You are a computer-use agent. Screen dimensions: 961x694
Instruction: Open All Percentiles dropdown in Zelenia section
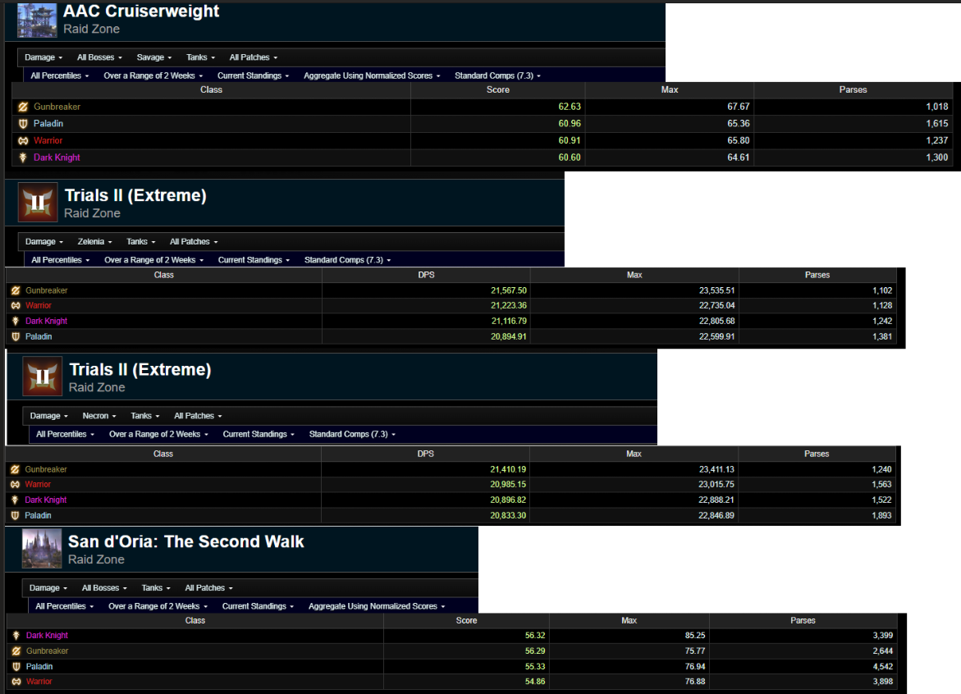(60, 260)
